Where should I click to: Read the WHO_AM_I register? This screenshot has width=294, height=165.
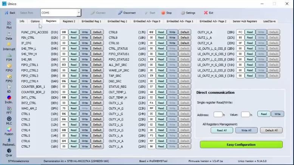point(73,108)
